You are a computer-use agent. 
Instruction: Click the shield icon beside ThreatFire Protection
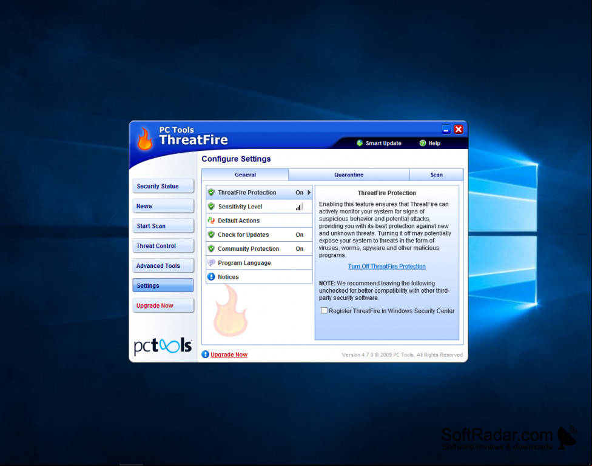pyautogui.click(x=212, y=193)
